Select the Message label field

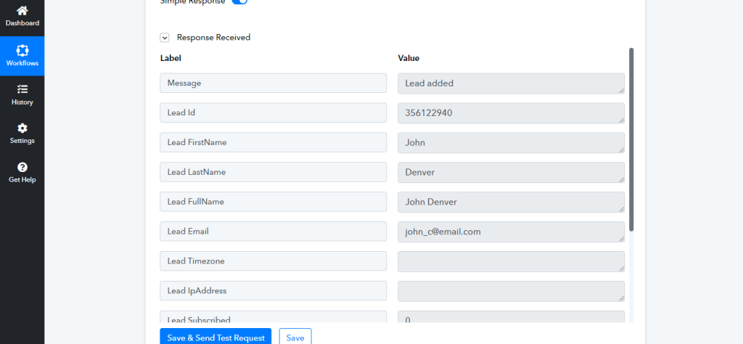[x=273, y=83]
